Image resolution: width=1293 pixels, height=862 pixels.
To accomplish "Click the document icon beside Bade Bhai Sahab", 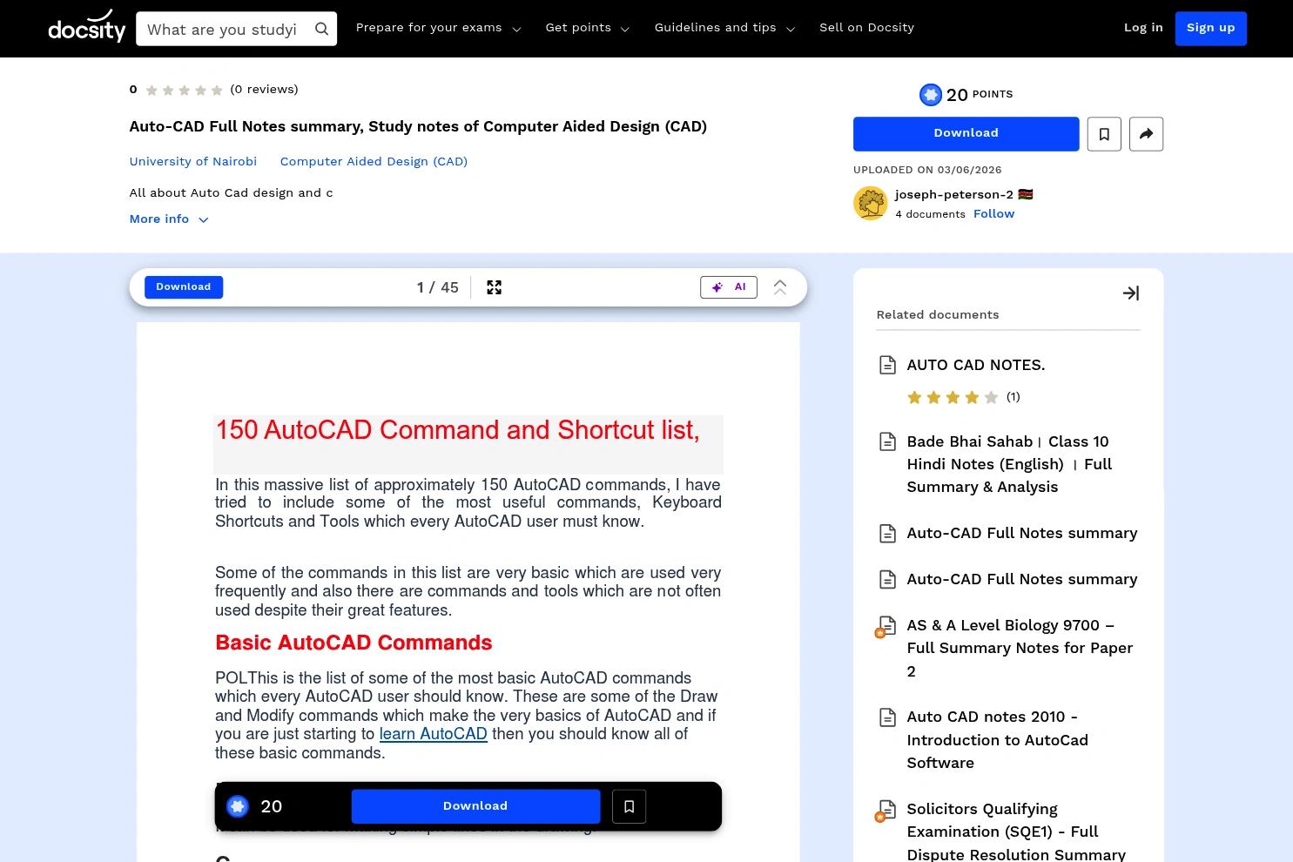I will point(887,441).
